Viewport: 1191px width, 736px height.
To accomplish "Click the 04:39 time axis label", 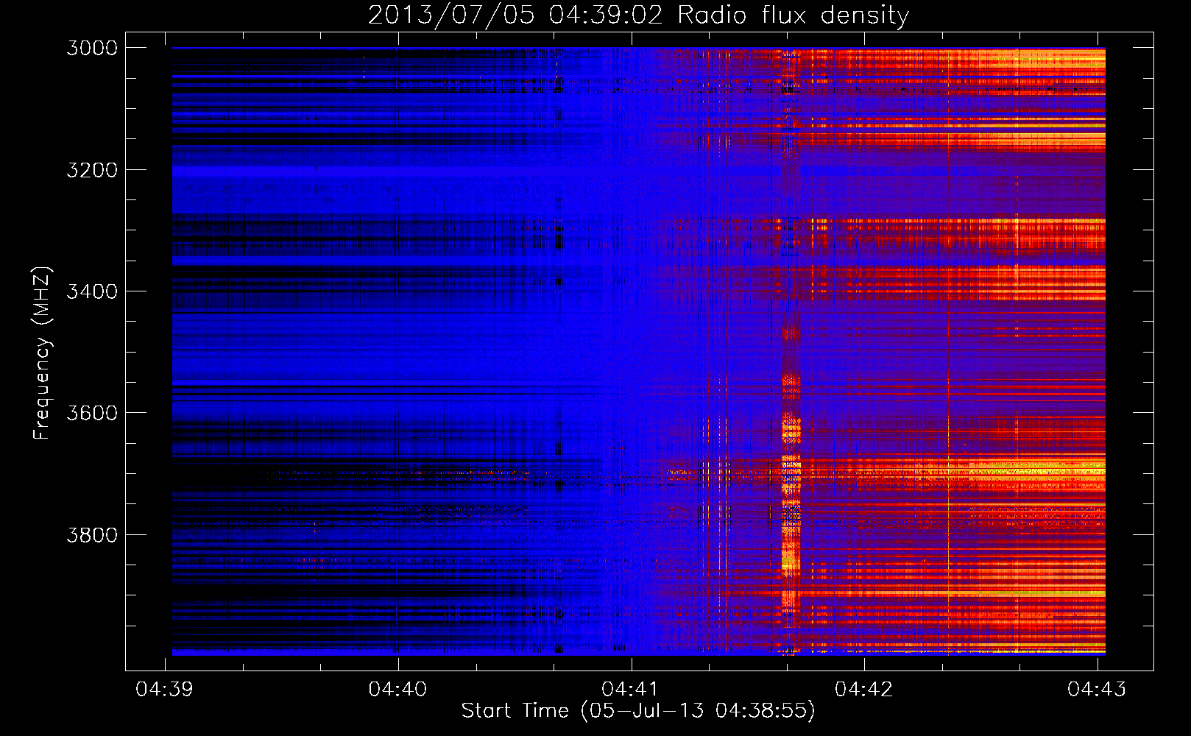I will pyautogui.click(x=165, y=689).
